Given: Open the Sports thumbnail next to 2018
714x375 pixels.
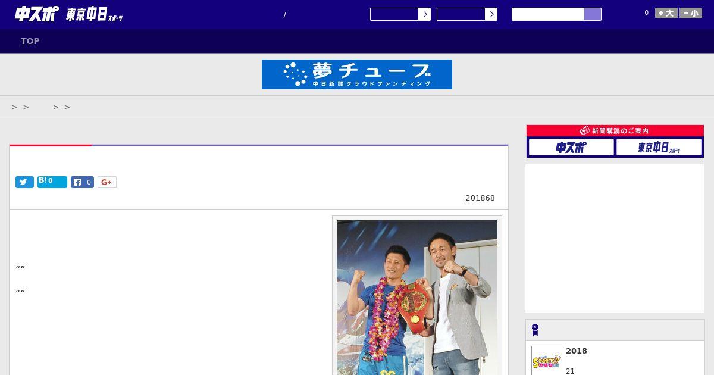Looking at the screenshot, I should tap(547, 361).
